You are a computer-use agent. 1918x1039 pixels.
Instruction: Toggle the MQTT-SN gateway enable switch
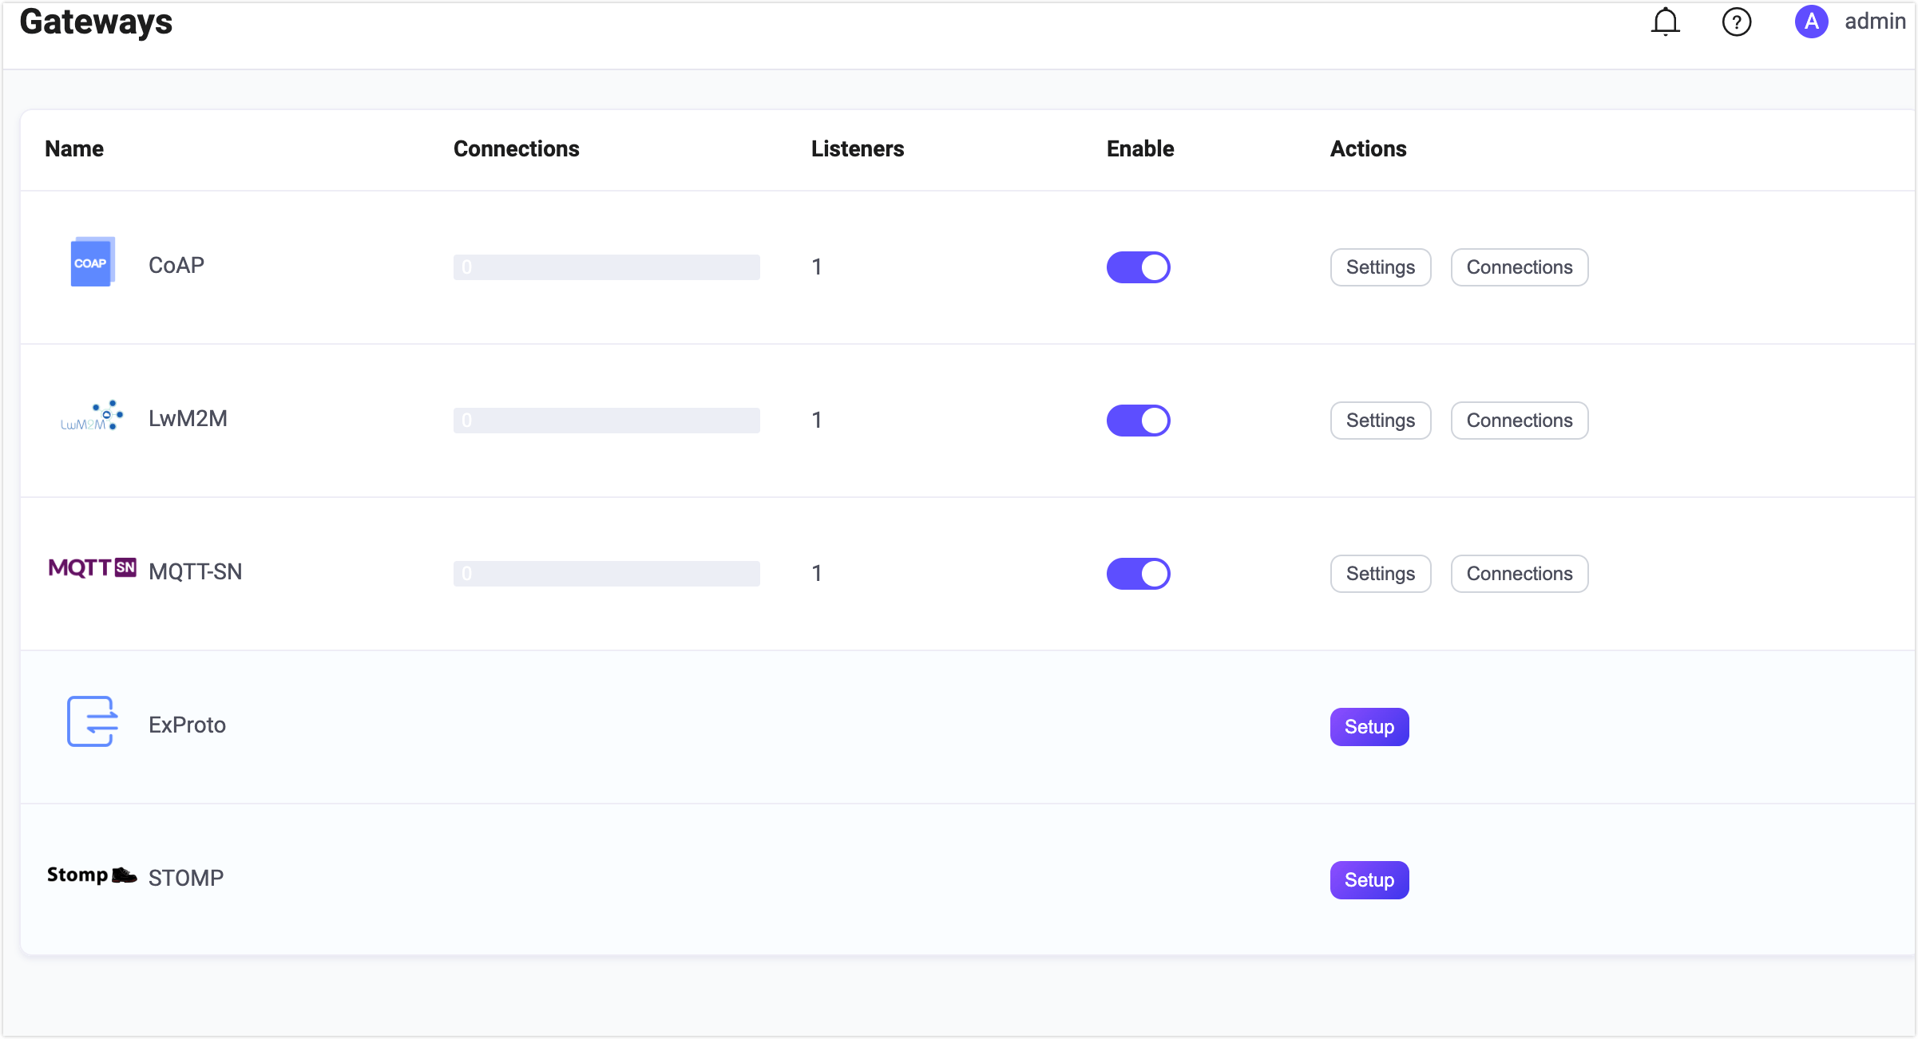1138,574
